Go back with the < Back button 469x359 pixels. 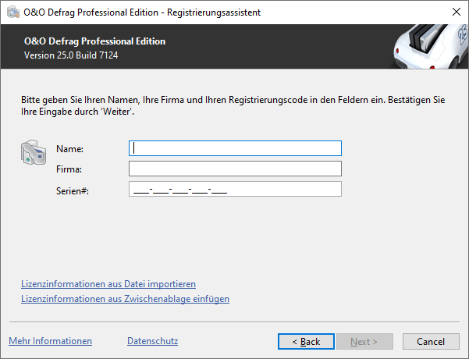pyautogui.click(x=306, y=342)
